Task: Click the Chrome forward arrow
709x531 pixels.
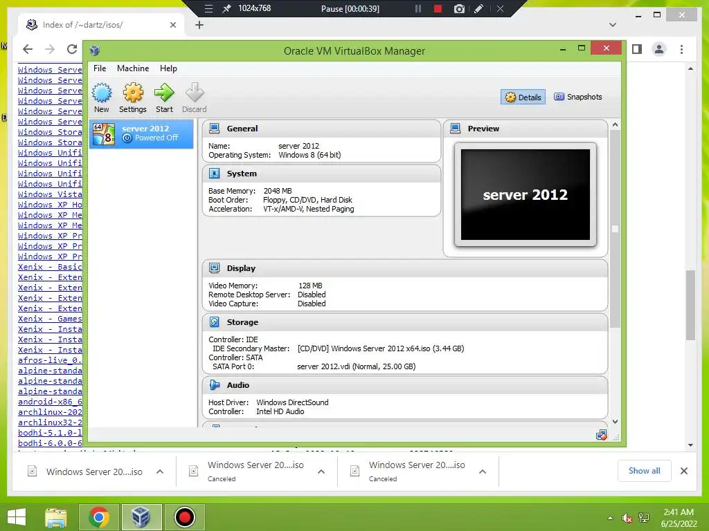Action: (x=50, y=49)
